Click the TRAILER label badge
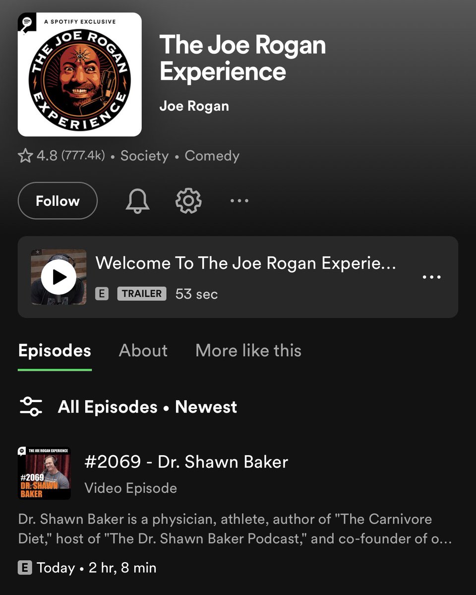The width and height of the screenshot is (476, 595). tap(141, 294)
